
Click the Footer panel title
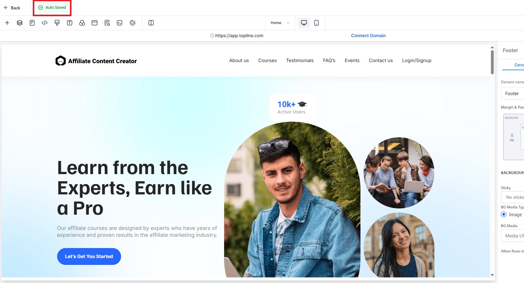510,50
